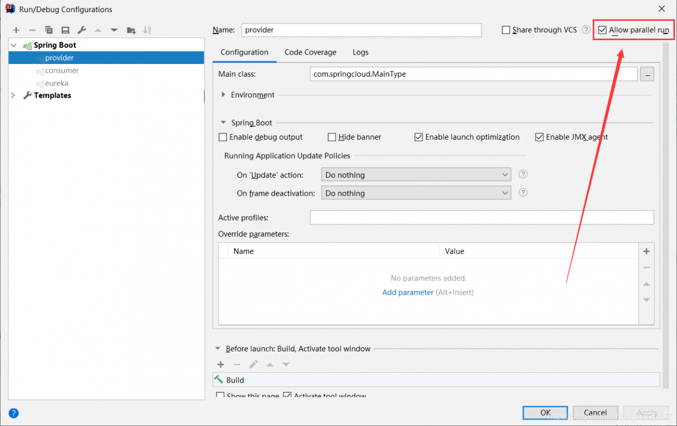Viewport: 677px width, 426px height.
Task: Select consumer configuration in tree
Action: 106,70
